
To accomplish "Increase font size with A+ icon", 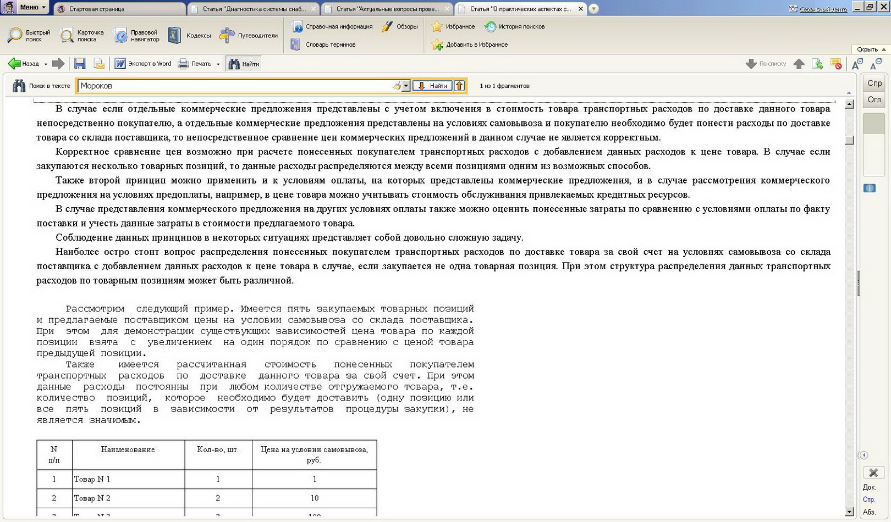I will [857, 64].
